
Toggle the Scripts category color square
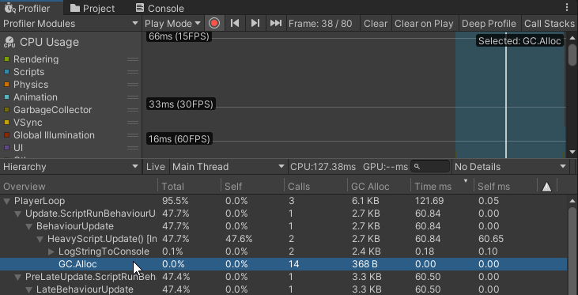[6, 71]
